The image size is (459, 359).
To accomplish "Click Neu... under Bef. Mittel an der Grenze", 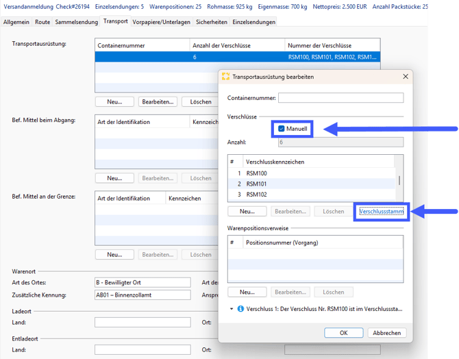I will (114, 255).
